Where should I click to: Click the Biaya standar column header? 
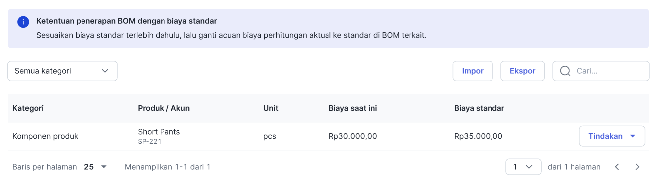click(x=479, y=108)
